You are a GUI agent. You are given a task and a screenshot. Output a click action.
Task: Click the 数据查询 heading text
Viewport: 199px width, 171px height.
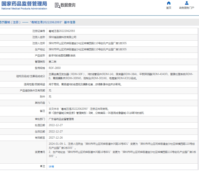click(68, 5)
